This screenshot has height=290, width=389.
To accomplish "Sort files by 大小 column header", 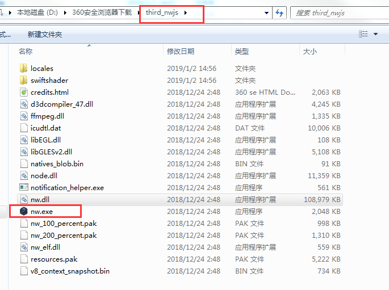I will click(x=310, y=51).
